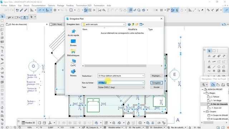The image size is (229, 129).
Task: Click the camera icon in bottom toolbar
Action: coord(140,123)
